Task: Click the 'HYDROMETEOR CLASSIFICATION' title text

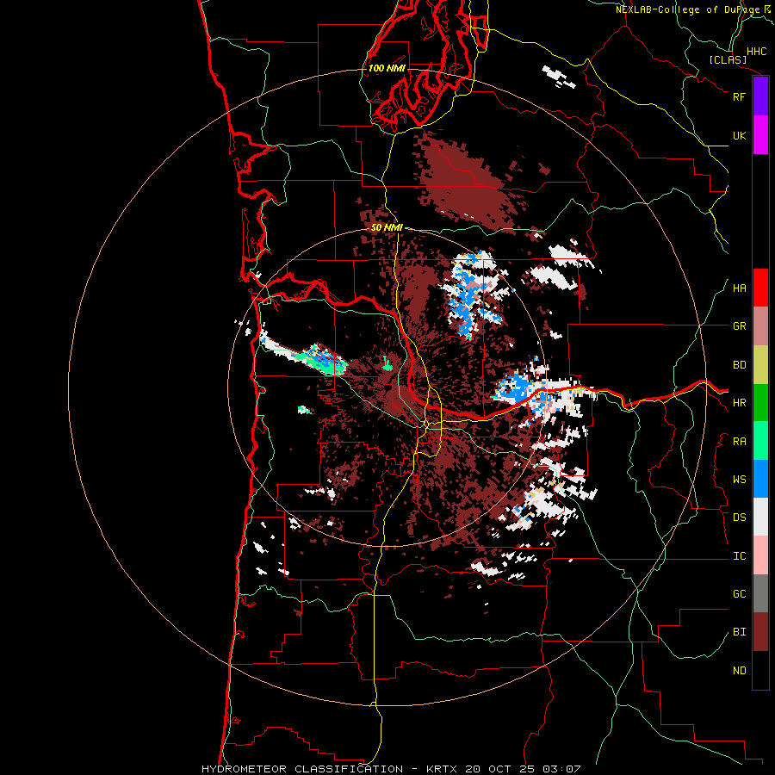Action: (x=302, y=769)
